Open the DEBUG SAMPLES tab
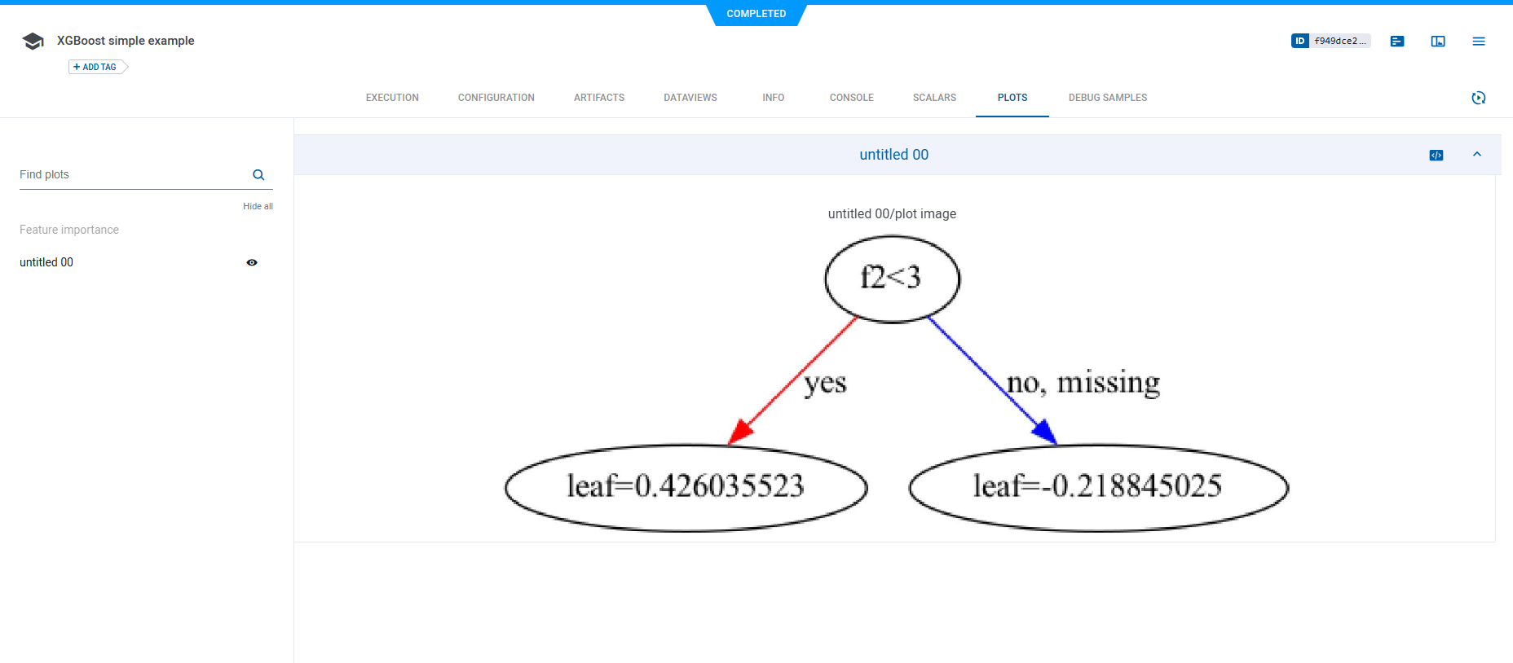Image resolution: width=1513 pixels, height=663 pixels. (x=1107, y=98)
